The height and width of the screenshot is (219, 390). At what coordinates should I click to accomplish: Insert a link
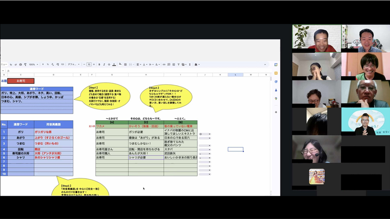(164, 65)
